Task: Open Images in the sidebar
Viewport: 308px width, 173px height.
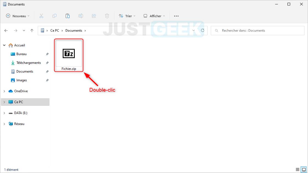Action: (x=22, y=80)
